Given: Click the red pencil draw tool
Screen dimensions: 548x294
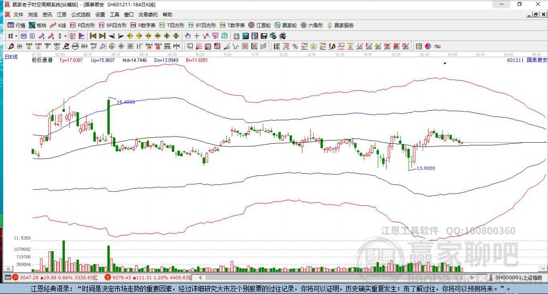Looking at the screenshot, I should (x=11, y=46).
